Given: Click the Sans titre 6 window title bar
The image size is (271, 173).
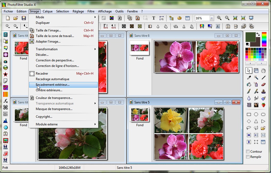Looking at the screenshot, I should pyautogui.click(x=184, y=35).
